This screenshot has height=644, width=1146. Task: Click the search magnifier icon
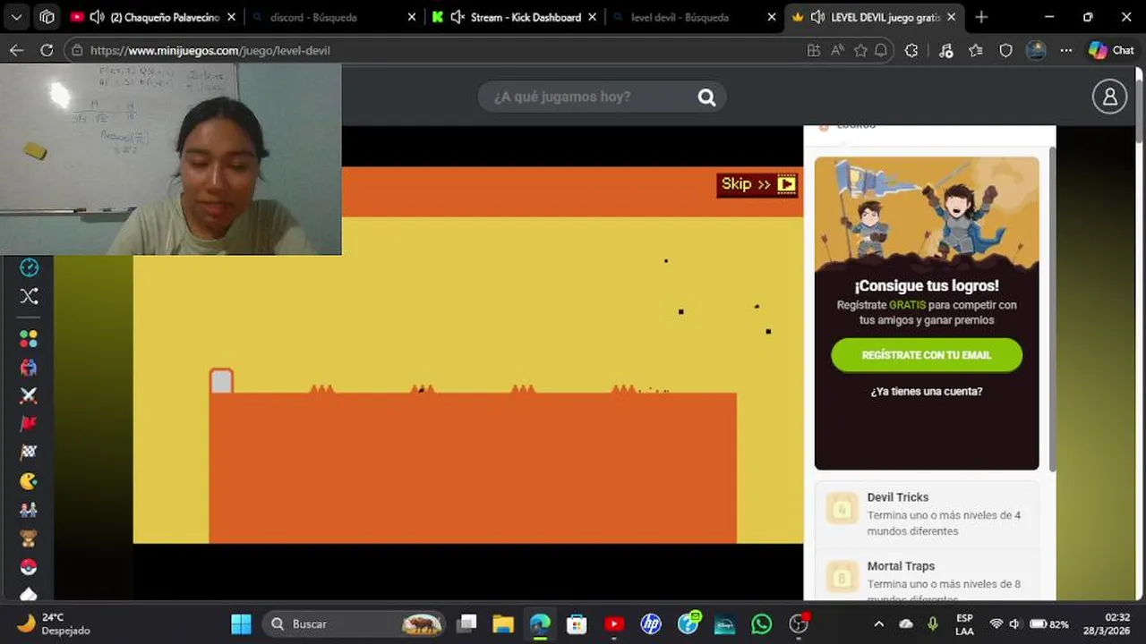[706, 97]
